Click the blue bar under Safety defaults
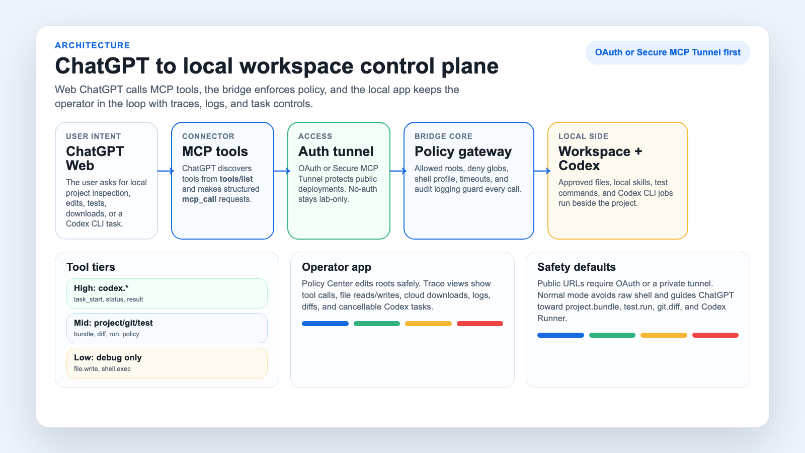The image size is (805, 453). 560,335
